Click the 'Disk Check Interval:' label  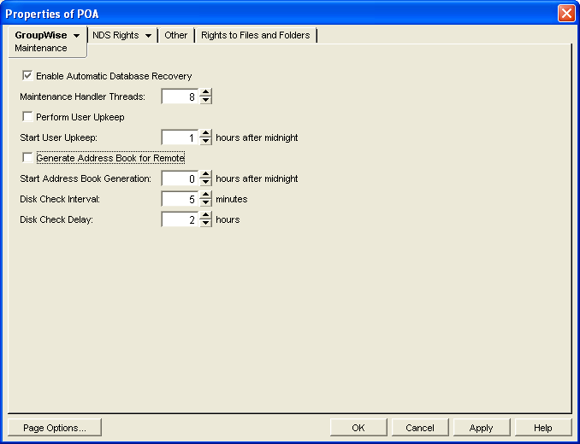[60, 199]
